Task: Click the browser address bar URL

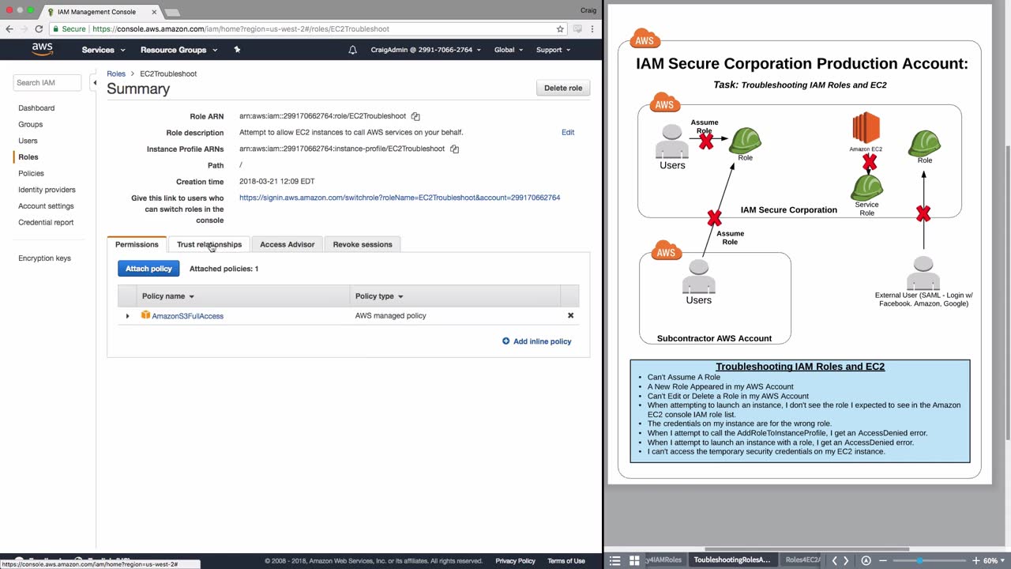Action: [x=241, y=28]
